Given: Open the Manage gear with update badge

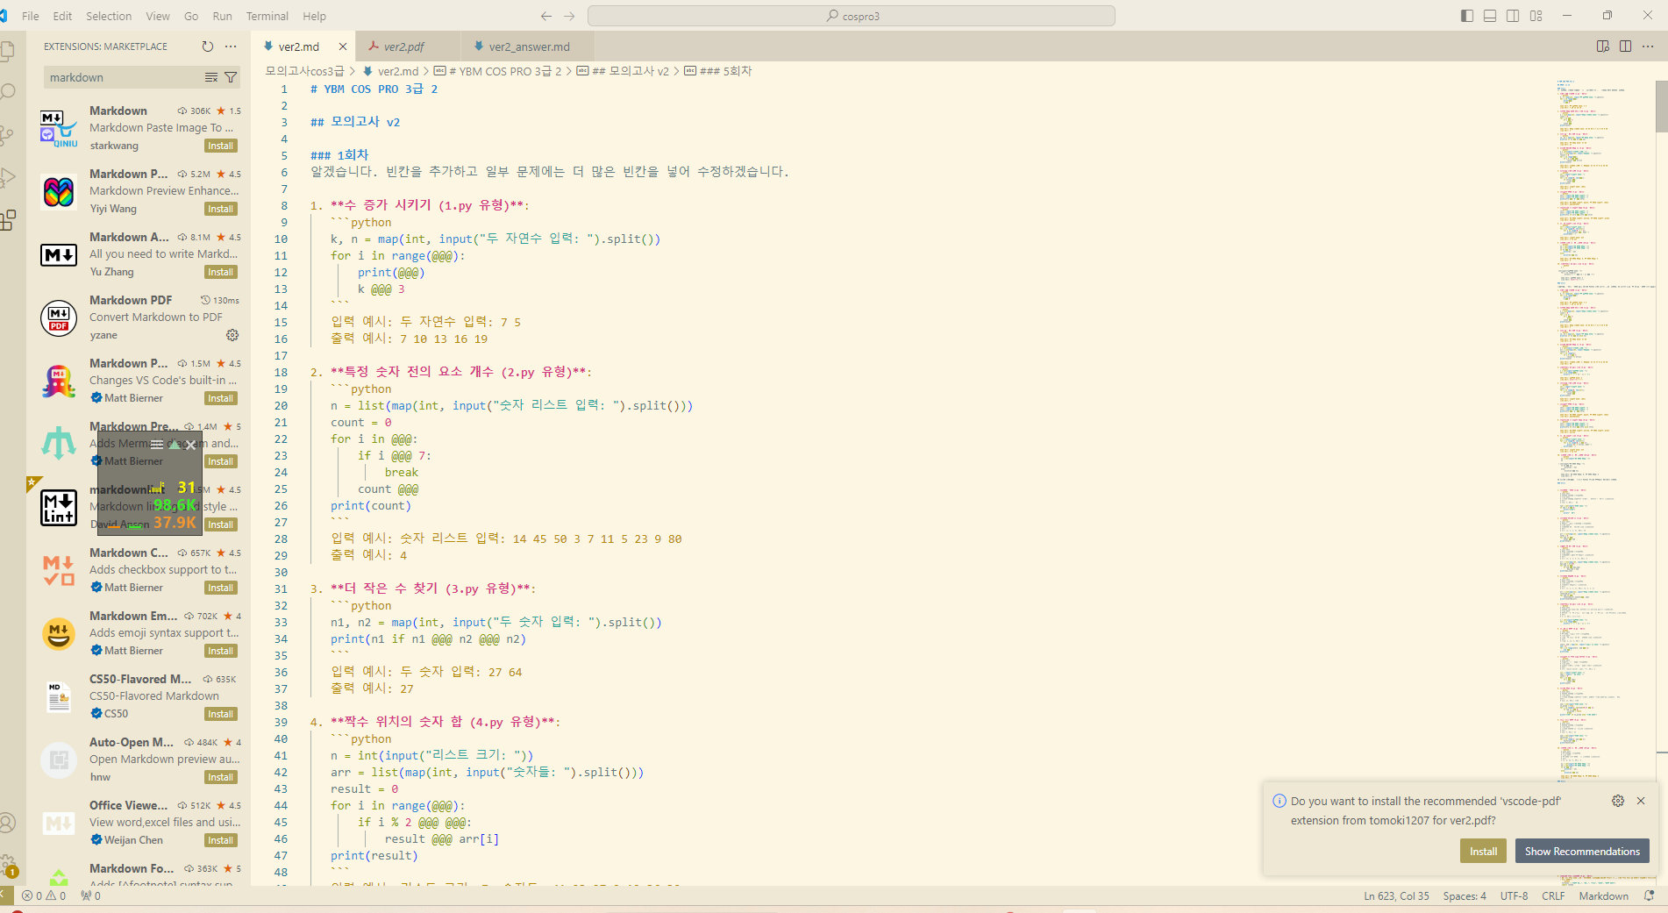Looking at the screenshot, I should pos(7,865).
